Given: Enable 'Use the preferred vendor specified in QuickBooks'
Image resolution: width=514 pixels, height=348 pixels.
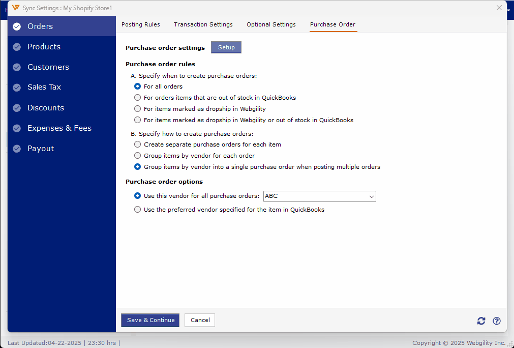Looking at the screenshot, I should [x=137, y=209].
